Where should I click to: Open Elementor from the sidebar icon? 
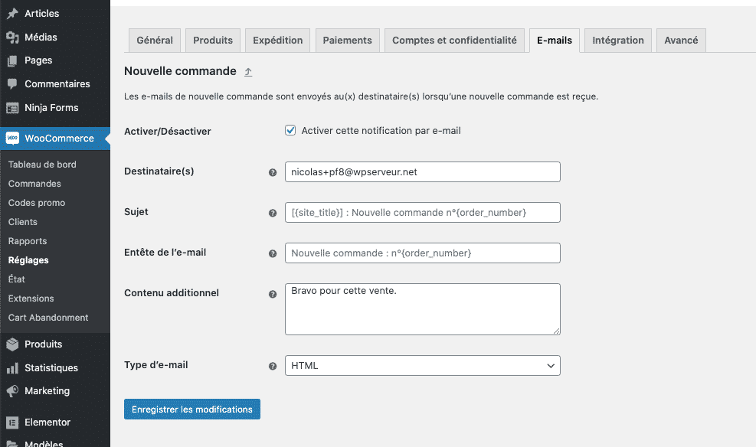pyautogui.click(x=11, y=422)
